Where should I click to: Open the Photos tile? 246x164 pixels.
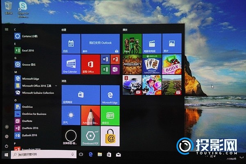point(172,43)
